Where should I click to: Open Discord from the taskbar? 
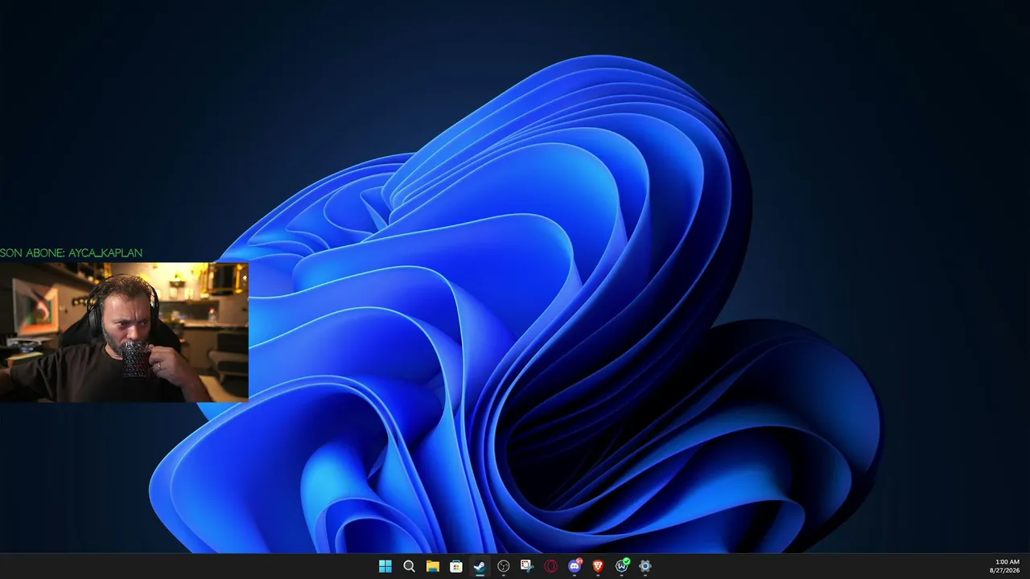[575, 566]
